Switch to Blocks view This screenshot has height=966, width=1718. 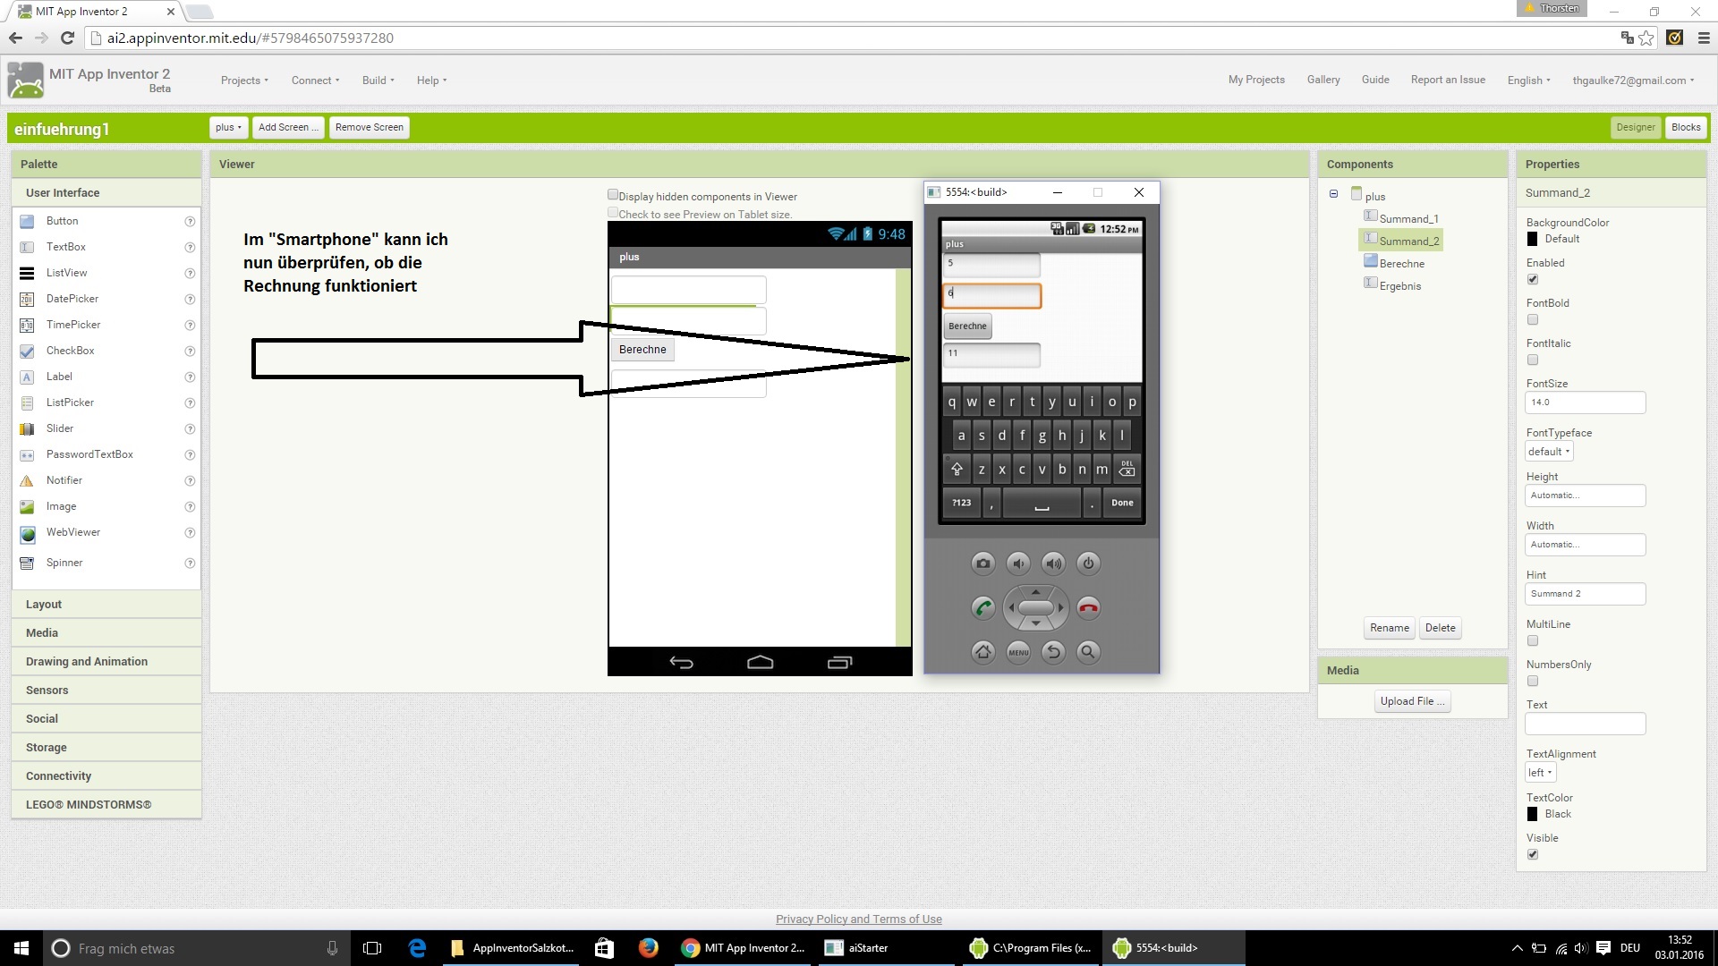tap(1686, 127)
